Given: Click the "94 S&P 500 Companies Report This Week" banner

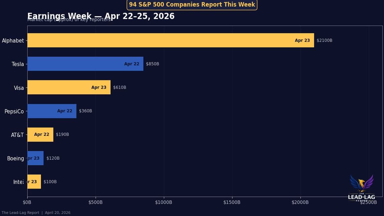Looking at the screenshot, I should [191, 4].
